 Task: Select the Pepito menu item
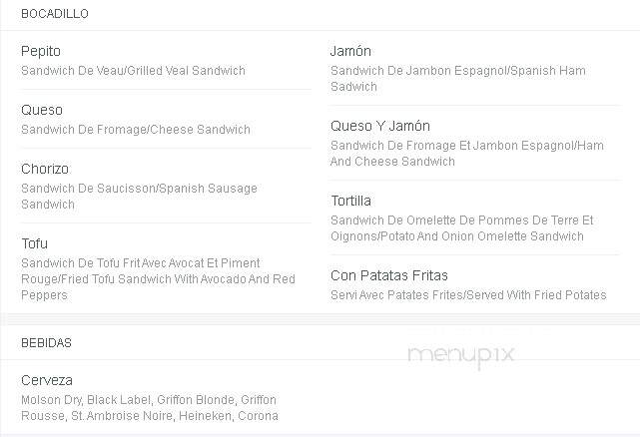41,52
